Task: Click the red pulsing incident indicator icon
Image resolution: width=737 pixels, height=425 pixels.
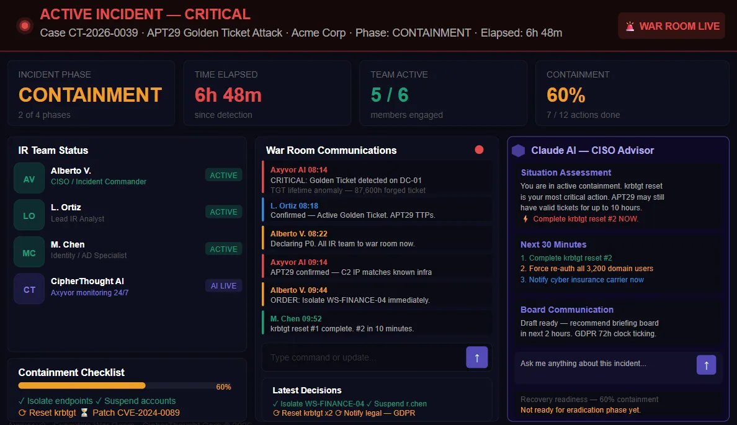Action: click(x=25, y=26)
